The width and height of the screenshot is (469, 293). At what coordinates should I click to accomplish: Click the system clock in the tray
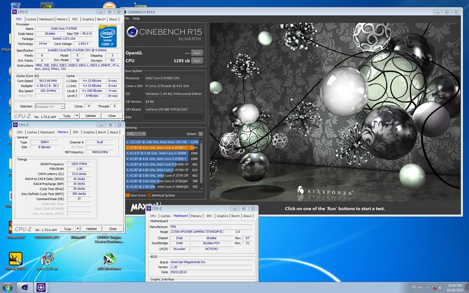pyautogui.click(x=455, y=288)
